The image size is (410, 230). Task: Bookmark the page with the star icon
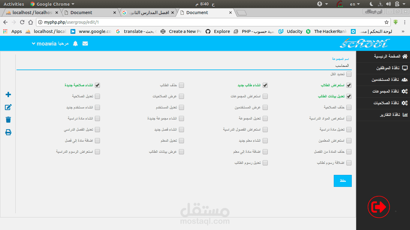[387, 22]
